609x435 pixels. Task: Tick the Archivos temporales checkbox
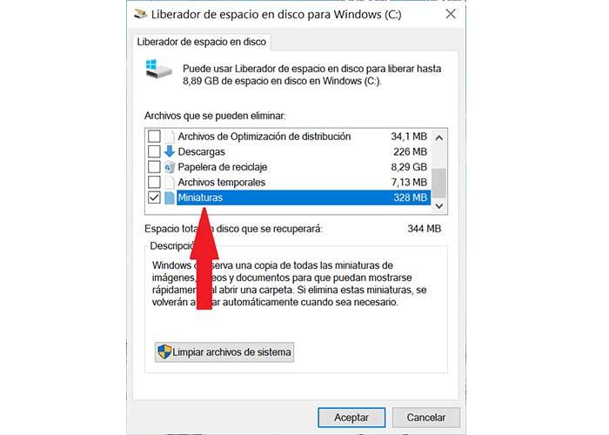[154, 182]
